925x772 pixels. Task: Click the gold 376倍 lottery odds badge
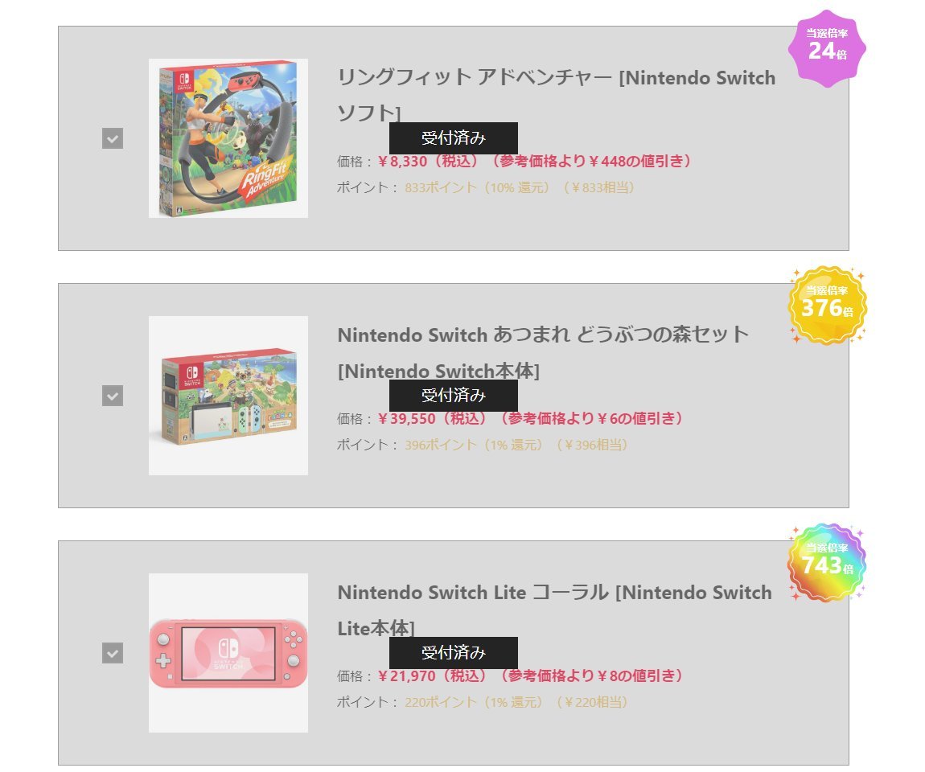pyautogui.click(x=827, y=305)
